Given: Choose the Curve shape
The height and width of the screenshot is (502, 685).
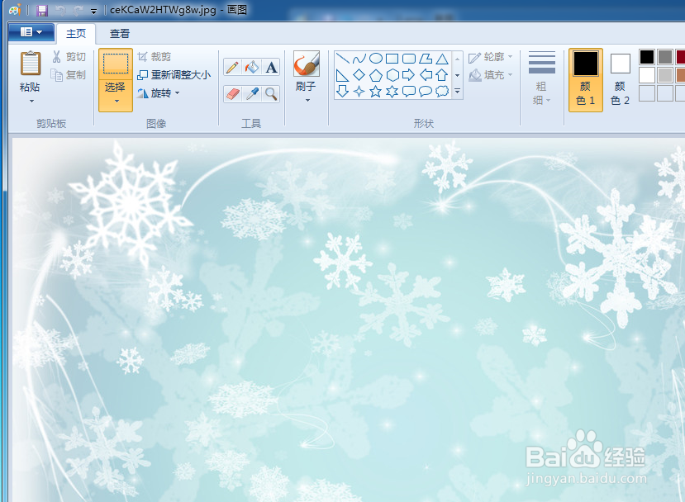Looking at the screenshot, I should [359, 59].
